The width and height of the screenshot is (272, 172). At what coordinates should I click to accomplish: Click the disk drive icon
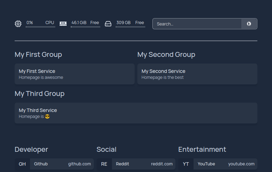click(108, 24)
